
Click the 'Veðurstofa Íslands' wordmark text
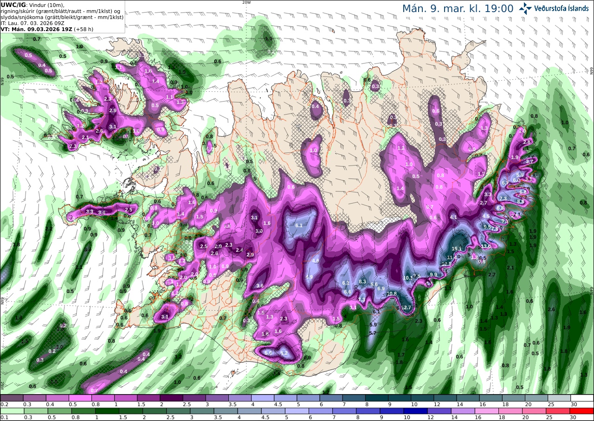pos(562,8)
